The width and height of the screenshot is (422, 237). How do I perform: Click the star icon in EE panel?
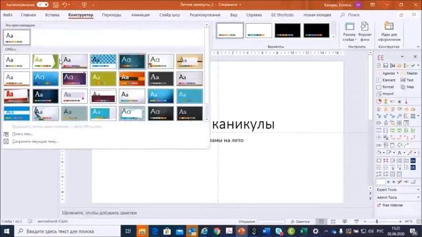400,101
